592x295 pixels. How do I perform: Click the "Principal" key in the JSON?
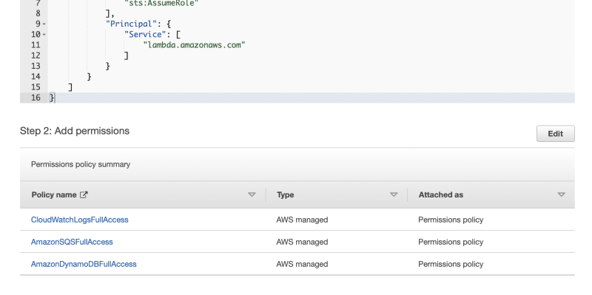pyautogui.click(x=129, y=24)
